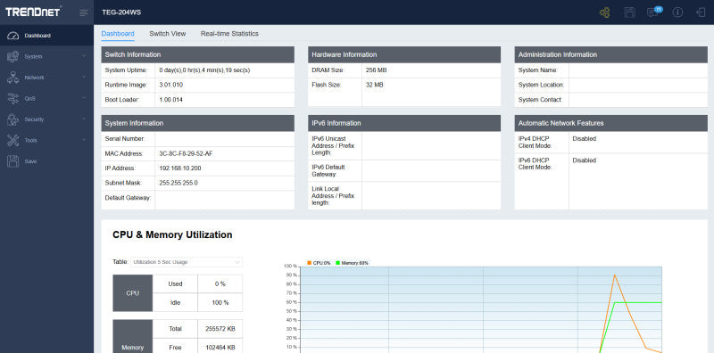714x353 pixels.
Task: Click the logout icon at top right
Action: (x=701, y=12)
